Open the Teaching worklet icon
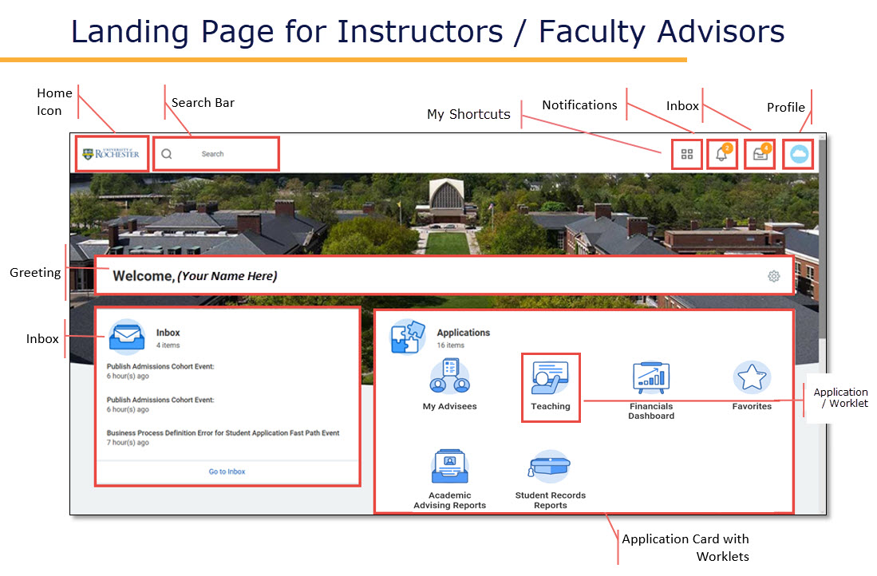 pos(551,377)
